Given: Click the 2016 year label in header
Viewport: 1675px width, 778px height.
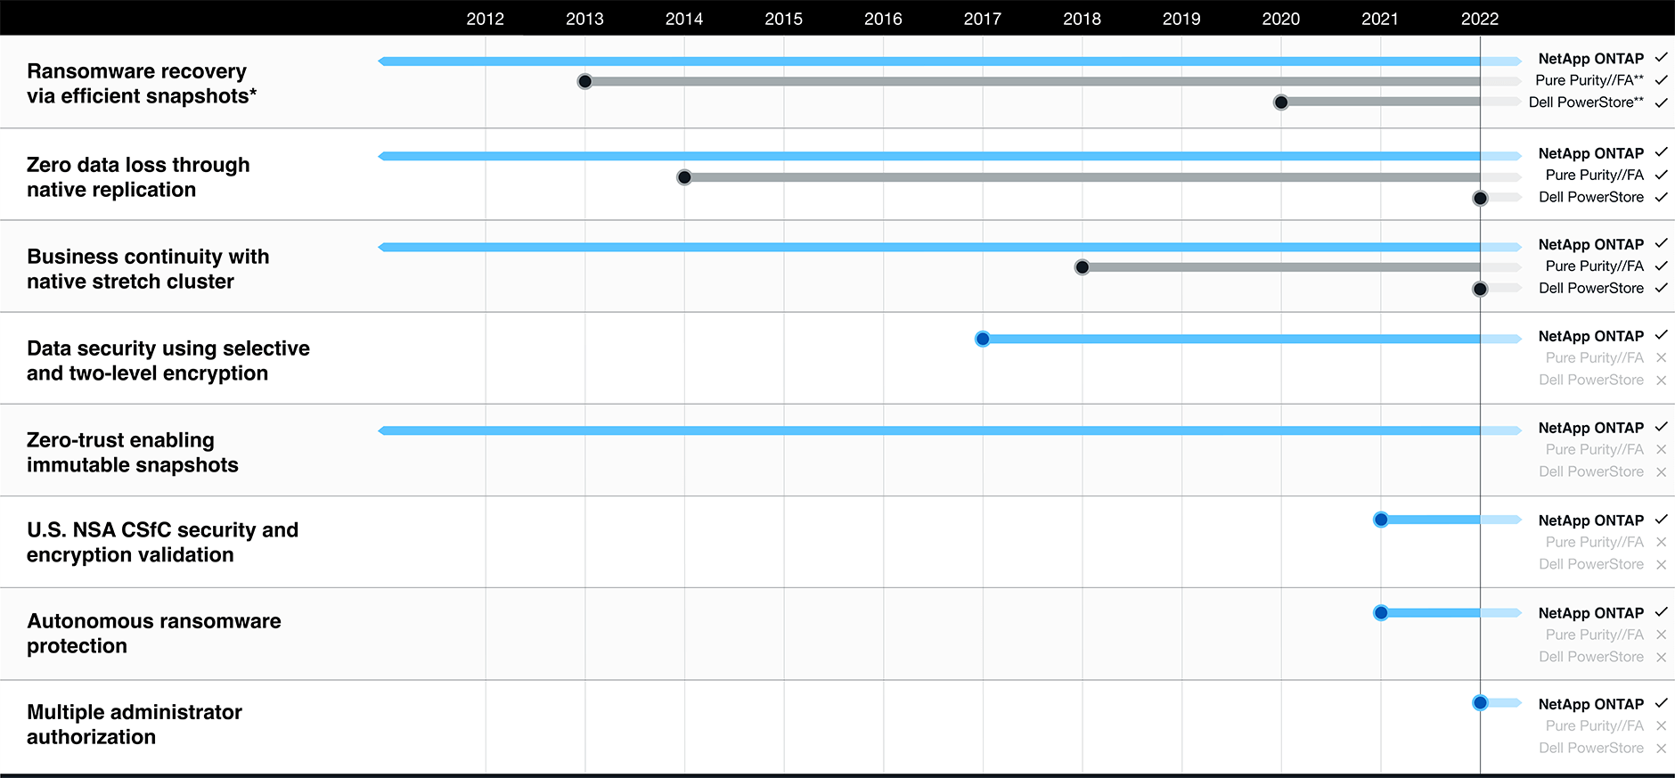Looking at the screenshot, I should 883,19.
